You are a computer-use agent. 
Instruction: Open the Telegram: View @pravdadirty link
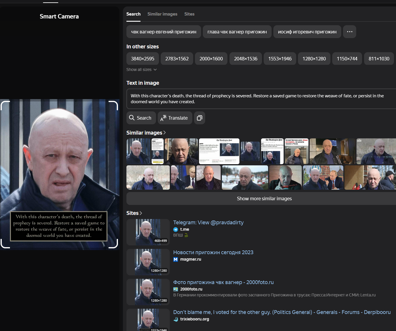[x=208, y=223]
